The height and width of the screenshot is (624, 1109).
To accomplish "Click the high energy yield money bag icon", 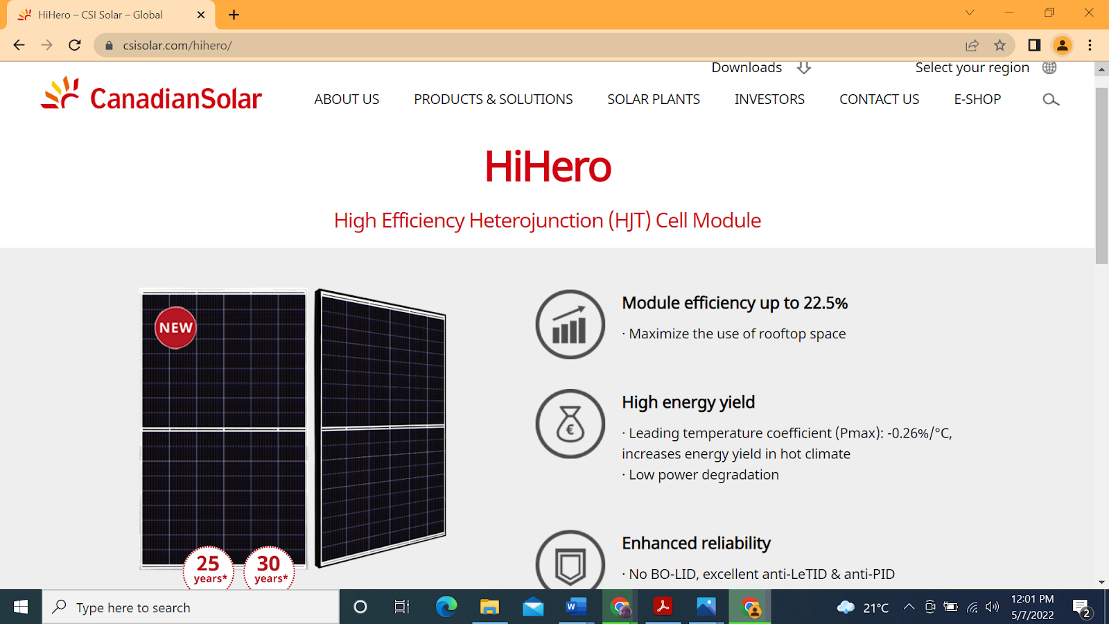I will (x=570, y=424).
